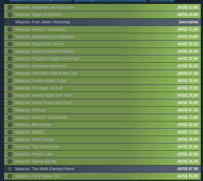Check the Lonely Island Cruise checkbox

coord(10,81)
